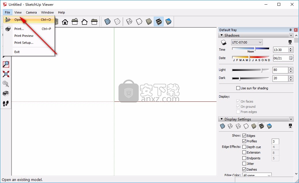The image size is (299, 183).
Task: Select the Walk footprints tool
Action: click(6, 103)
